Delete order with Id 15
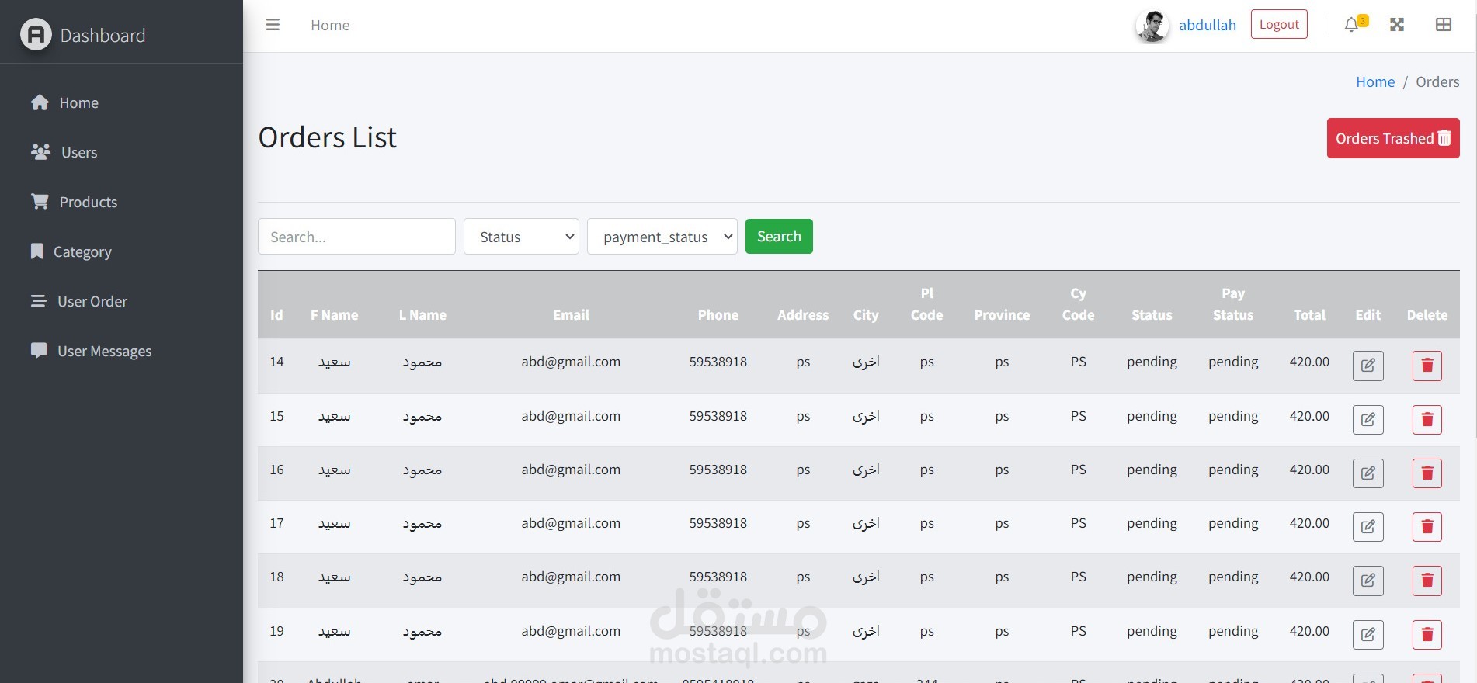The width and height of the screenshot is (1477, 683). click(1427, 420)
